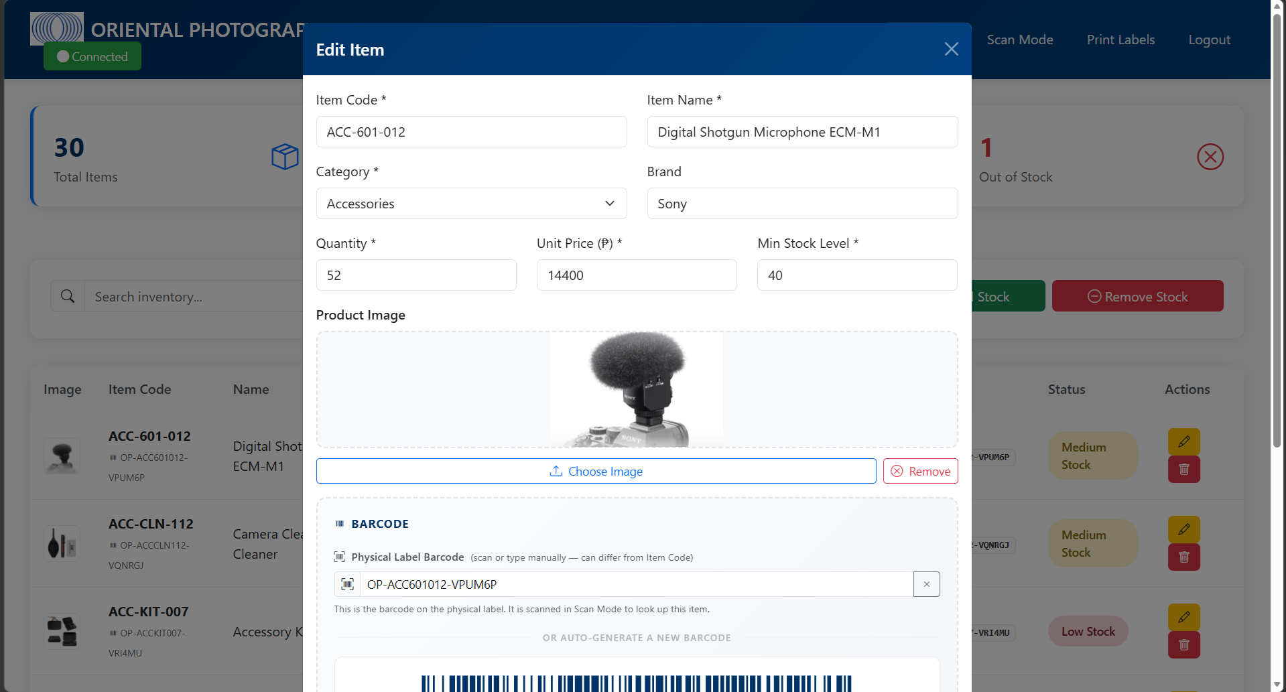1286x692 pixels.
Task: Click the ACC-KIT-007 item code text
Action: point(148,612)
